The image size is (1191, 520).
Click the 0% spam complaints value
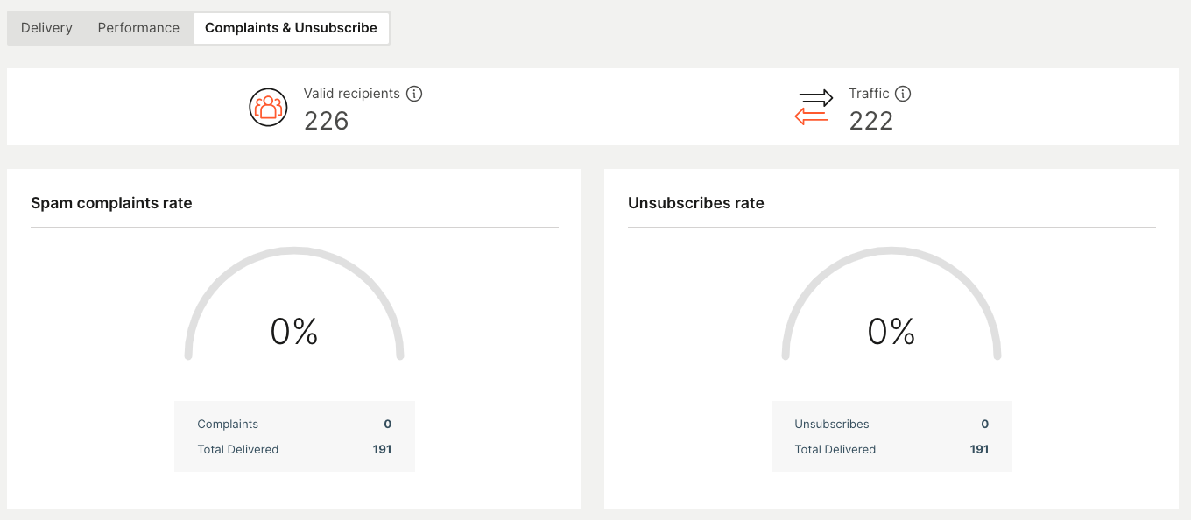click(294, 332)
